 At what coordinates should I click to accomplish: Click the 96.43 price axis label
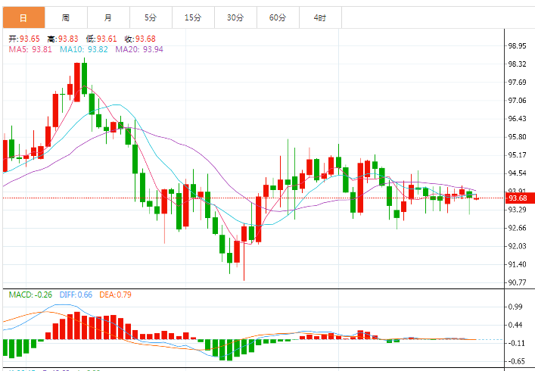[x=518, y=119]
